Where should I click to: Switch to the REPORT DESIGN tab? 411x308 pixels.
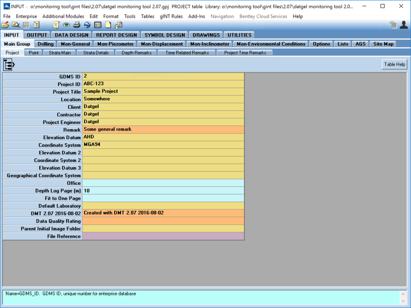(116, 35)
